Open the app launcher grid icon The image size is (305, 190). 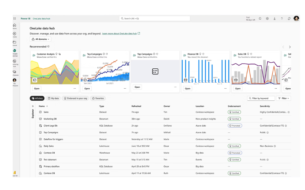pyautogui.click(x=14, y=19)
